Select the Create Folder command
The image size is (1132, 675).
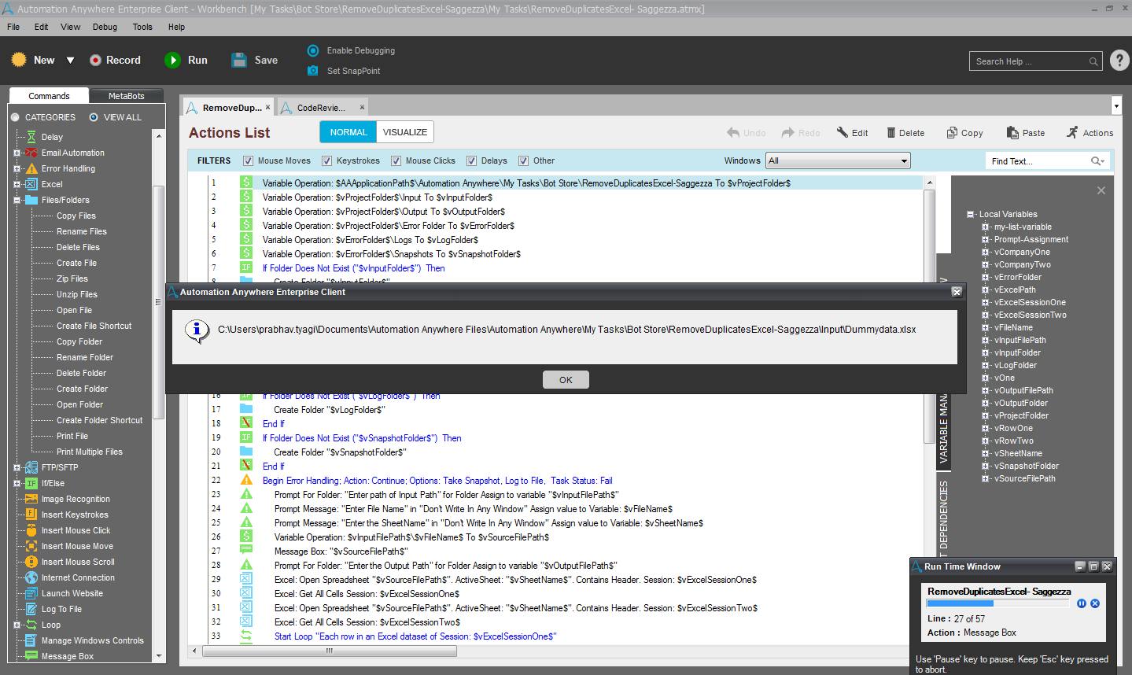(x=82, y=389)
